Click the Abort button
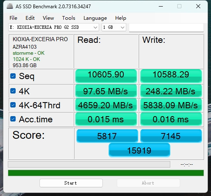This screenshot has height=196, width=211. pos(148,183)
